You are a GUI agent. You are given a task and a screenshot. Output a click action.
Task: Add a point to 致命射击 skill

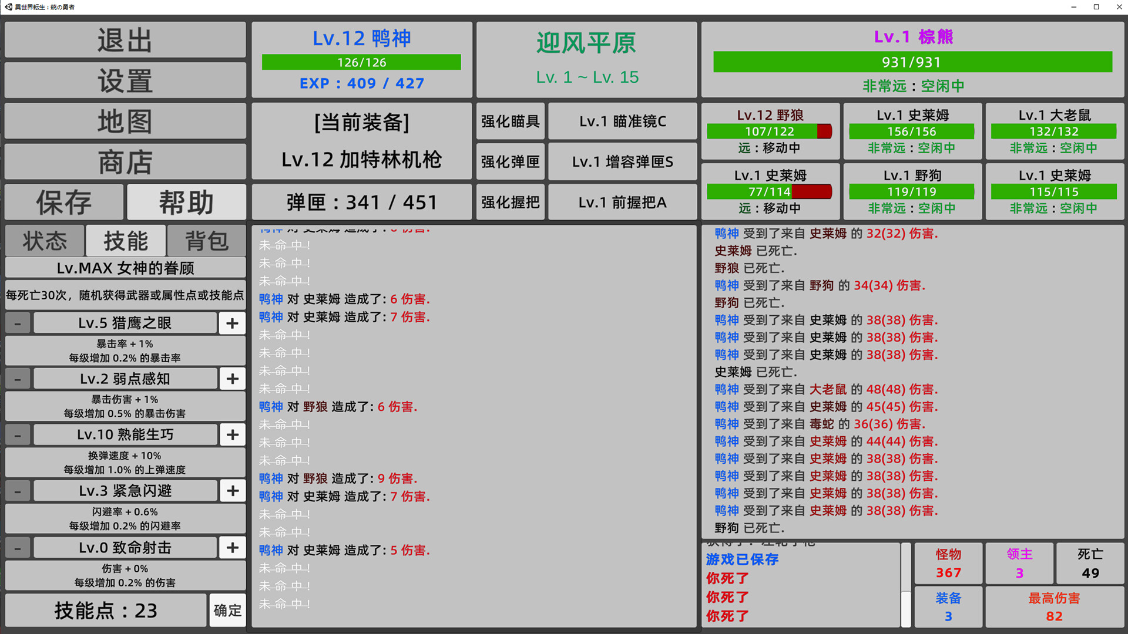pyautogui.click(x=232, y=548)
